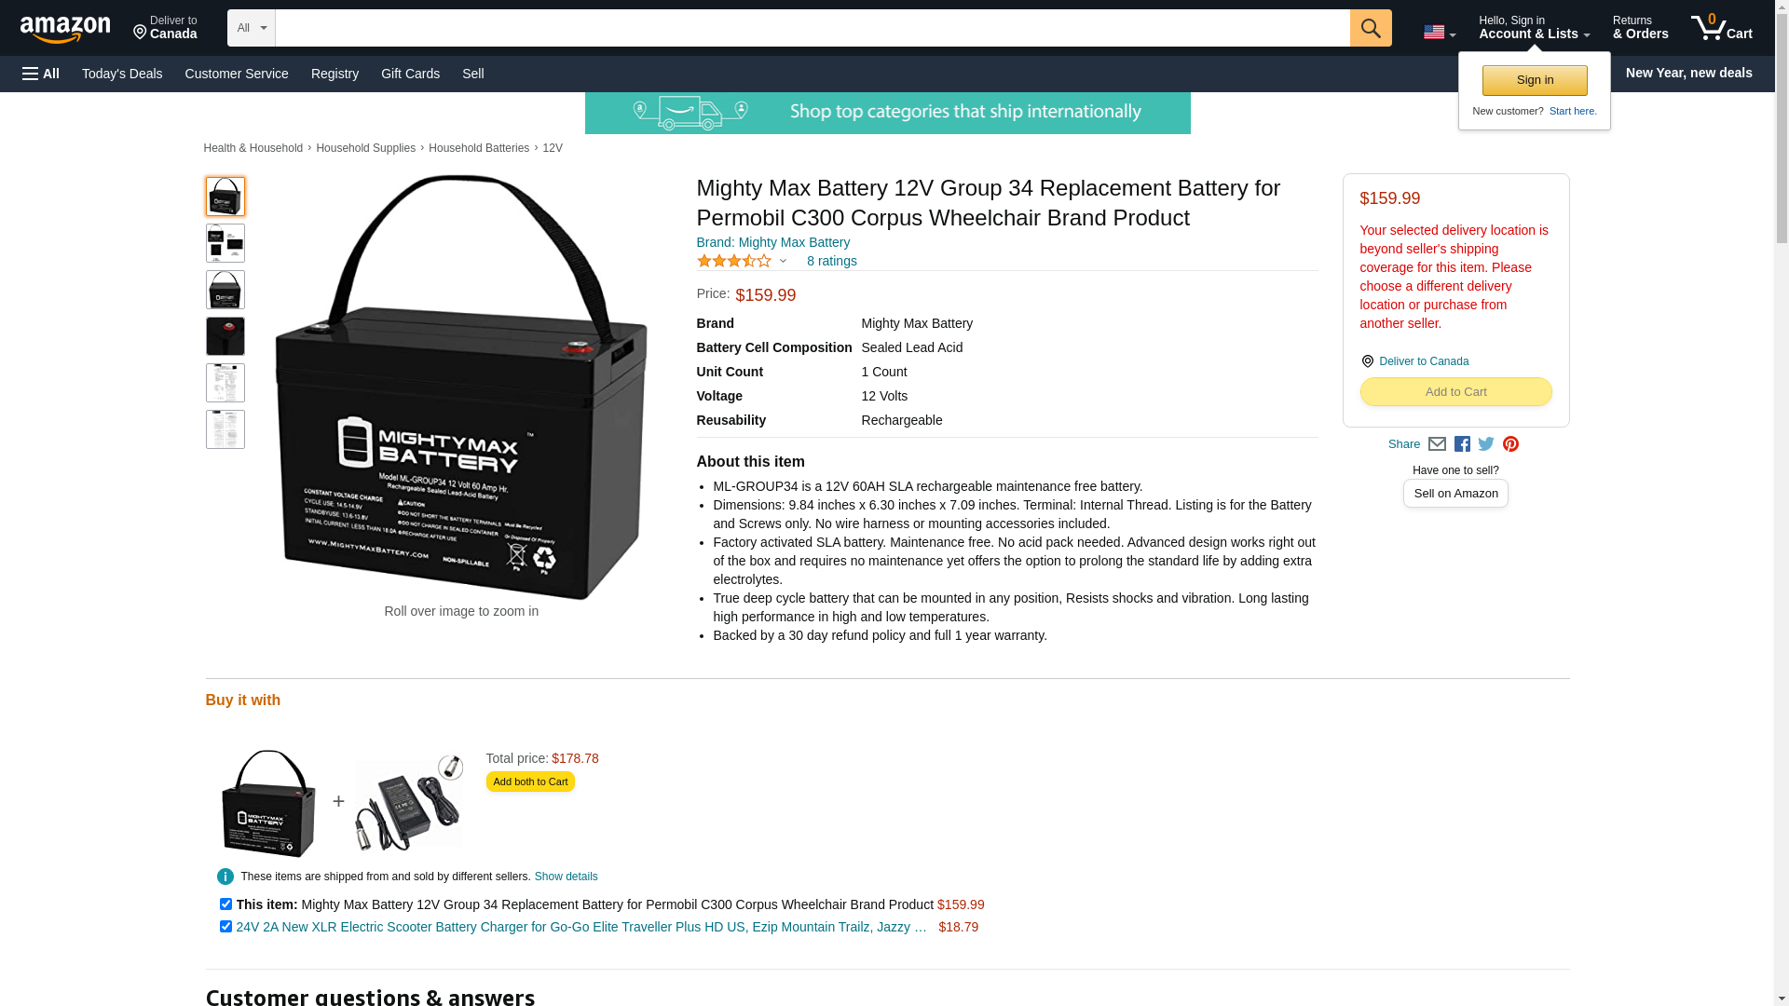Select the second product thumbnail image

[x=225, y=243]
